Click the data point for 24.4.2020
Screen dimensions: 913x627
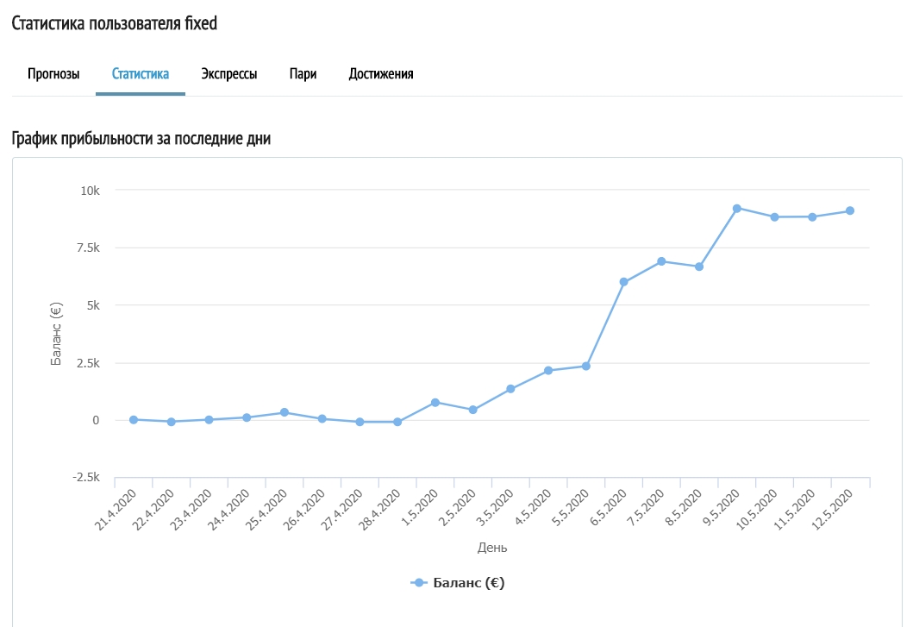(x=247, y=417)
